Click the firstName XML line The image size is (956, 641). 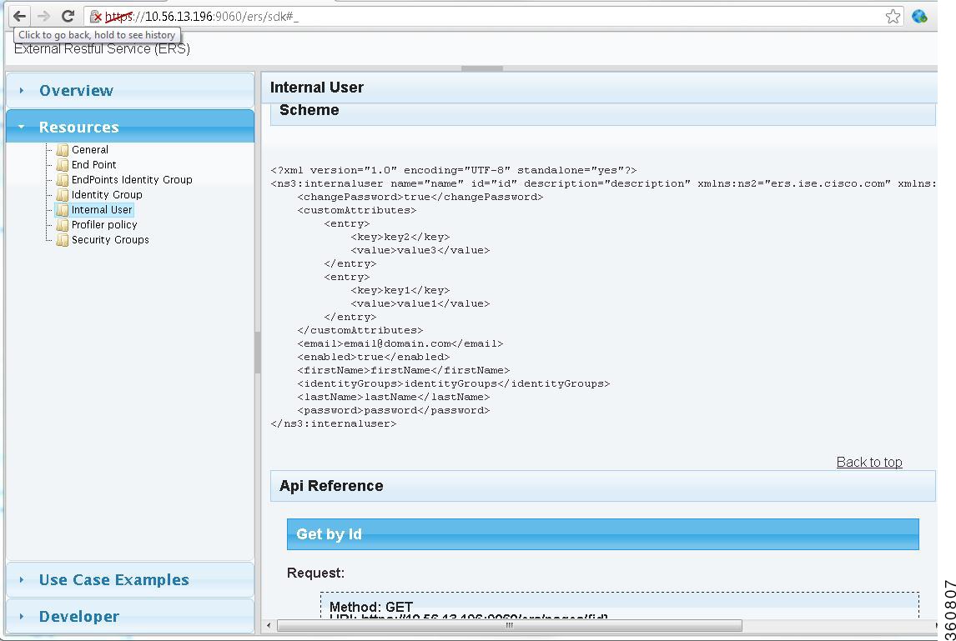404,370
